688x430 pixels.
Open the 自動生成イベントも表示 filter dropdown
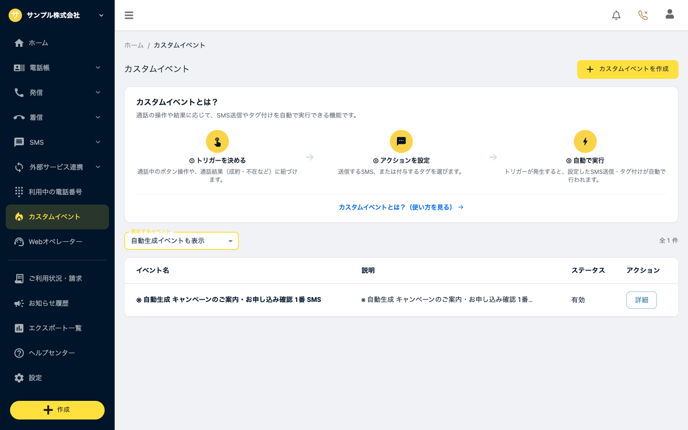click(x=182, y=241)
